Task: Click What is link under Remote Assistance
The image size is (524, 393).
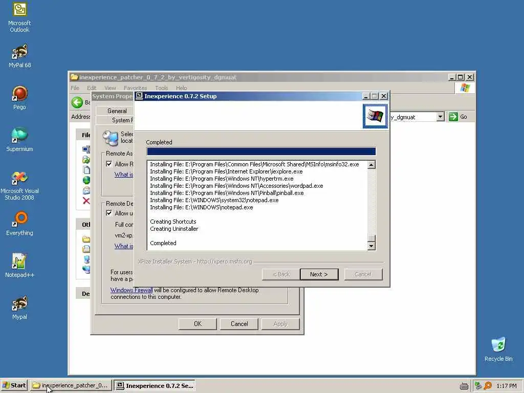Action: [x=124, y=174]
